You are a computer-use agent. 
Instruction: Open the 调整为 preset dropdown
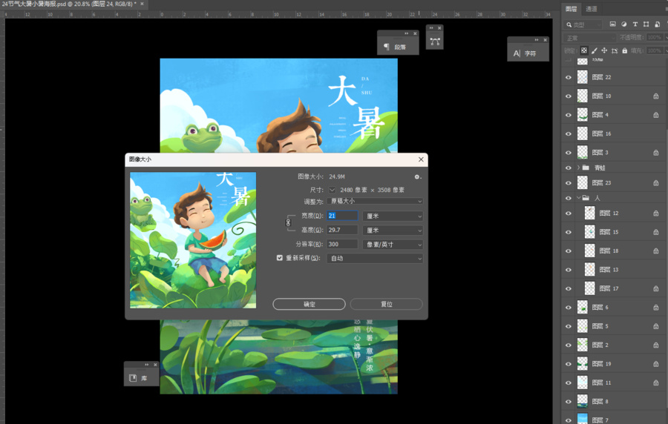(x=375, y=201)
